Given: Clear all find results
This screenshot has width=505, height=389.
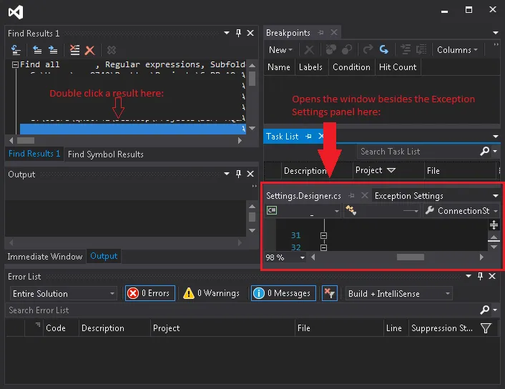Looking at the screenshot, I should click(74, 50).
